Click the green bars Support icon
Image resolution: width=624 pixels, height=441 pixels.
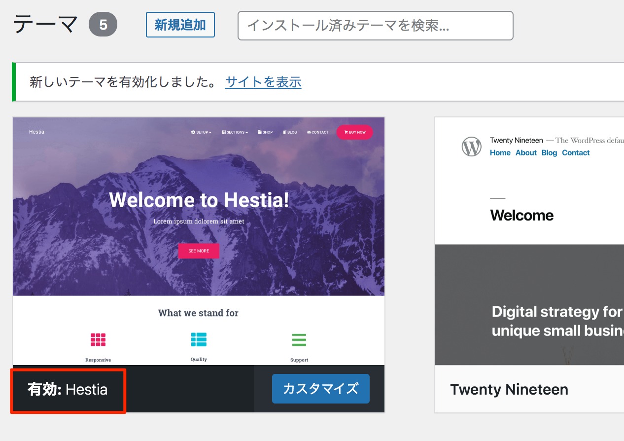(x=299, y=340)
